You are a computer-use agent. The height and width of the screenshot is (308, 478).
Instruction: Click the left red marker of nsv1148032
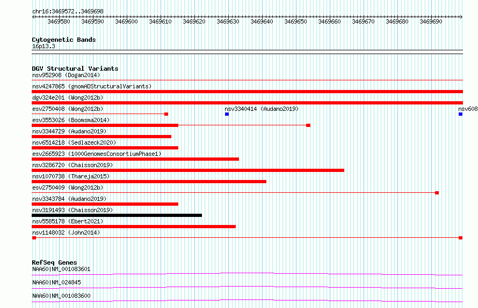click(x=34, y=238)
